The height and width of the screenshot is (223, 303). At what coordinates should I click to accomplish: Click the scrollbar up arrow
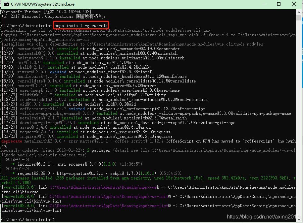click(x=299, y=12)
